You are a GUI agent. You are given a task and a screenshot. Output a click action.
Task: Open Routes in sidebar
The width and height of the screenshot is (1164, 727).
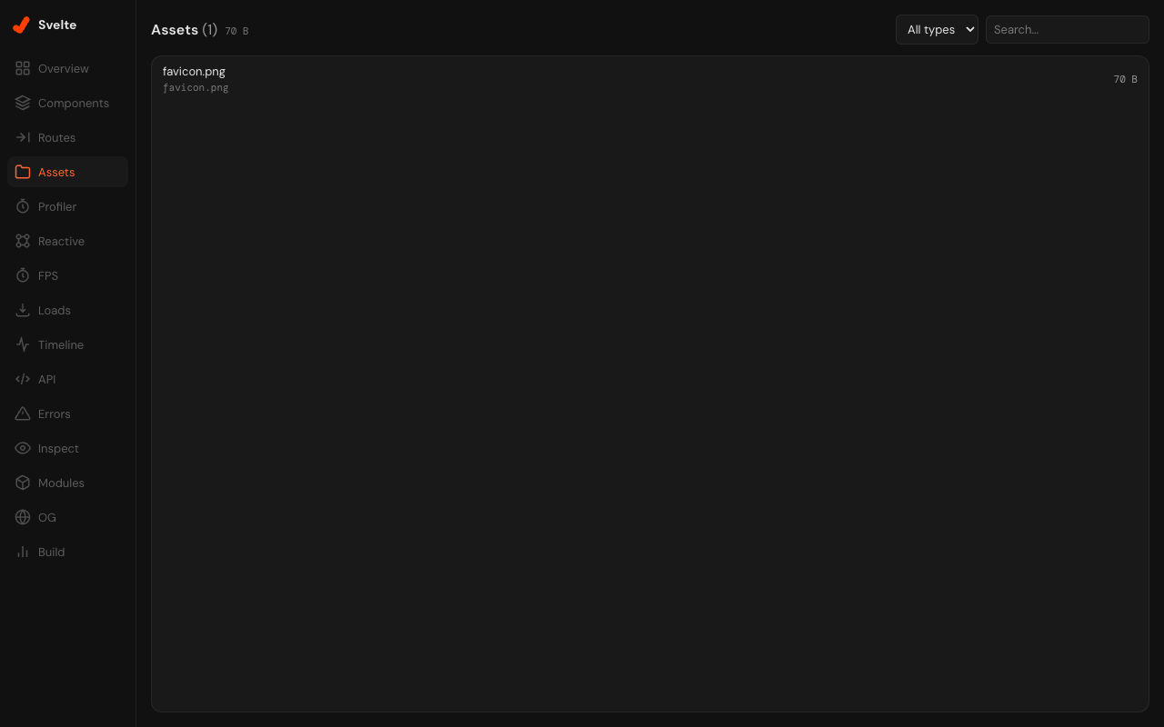[x=56, y=137]
